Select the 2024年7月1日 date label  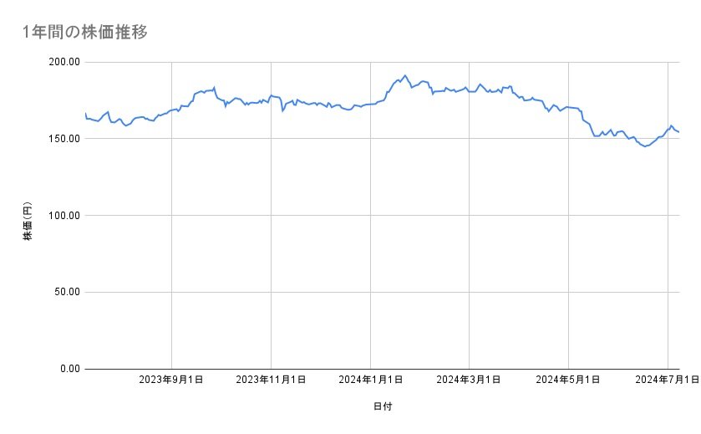(668, 380)
